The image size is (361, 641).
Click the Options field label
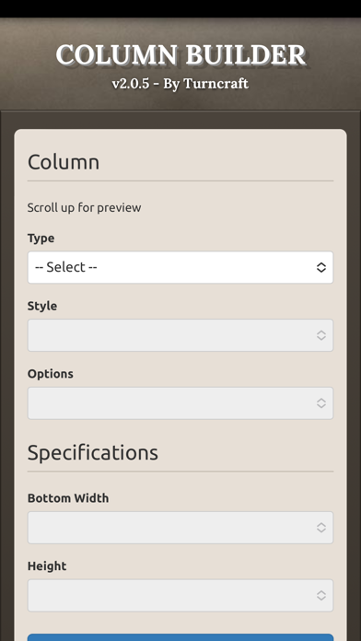[x=51, y=374]
